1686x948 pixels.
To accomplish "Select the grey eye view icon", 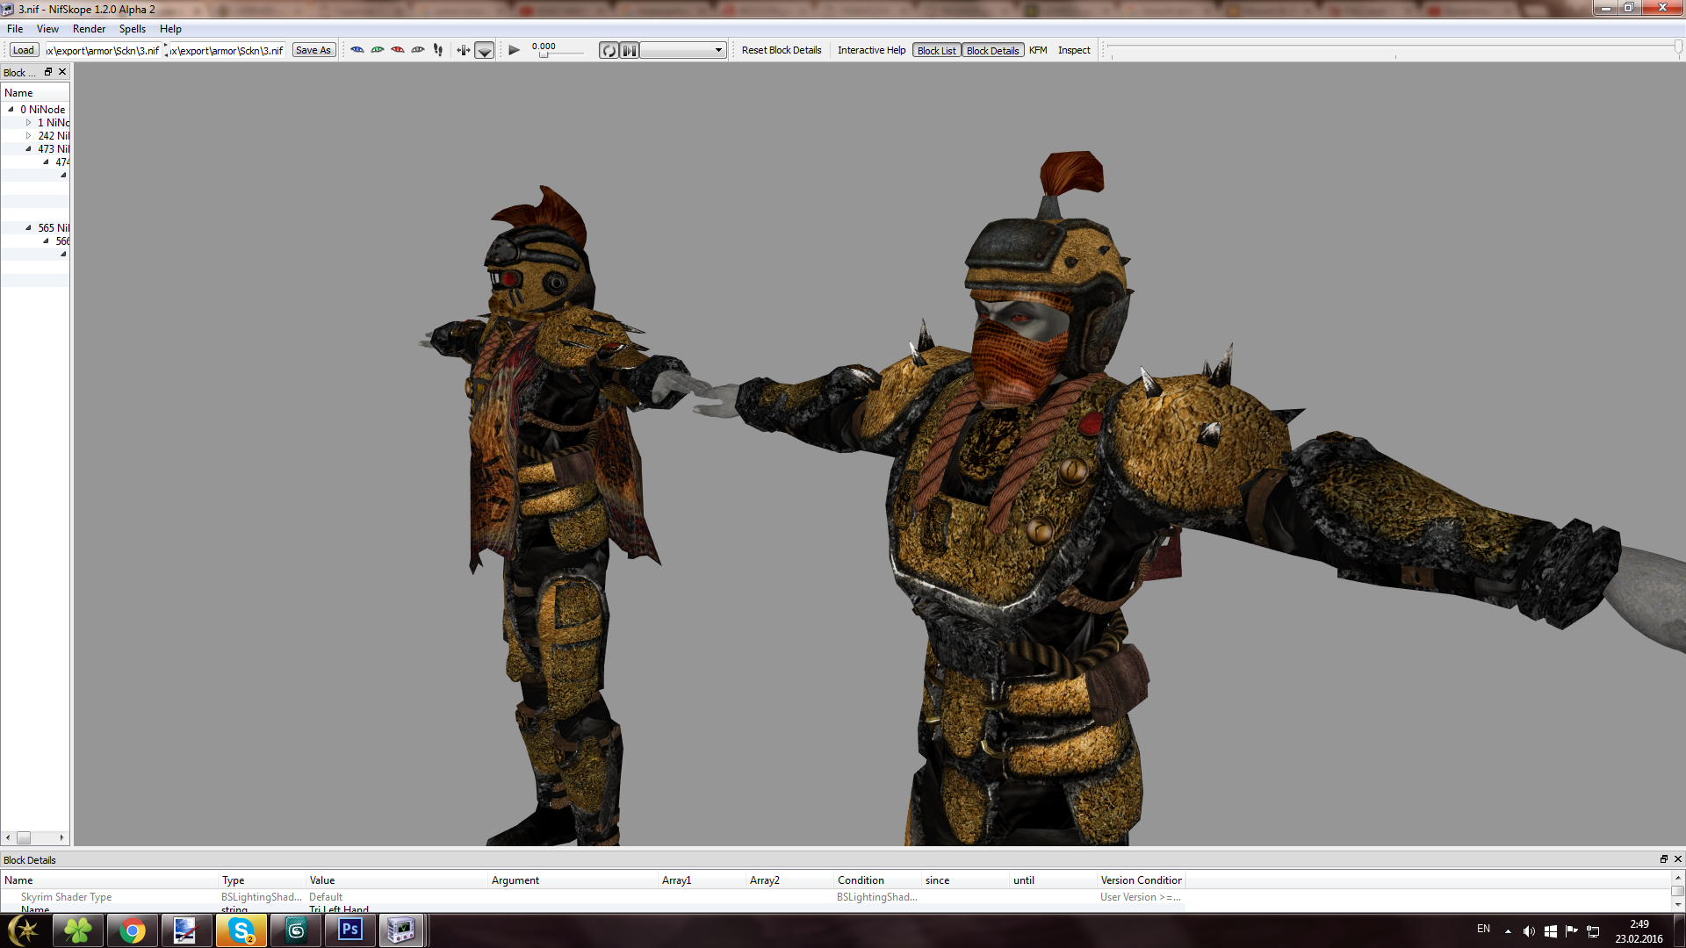I will pos(418,50).
